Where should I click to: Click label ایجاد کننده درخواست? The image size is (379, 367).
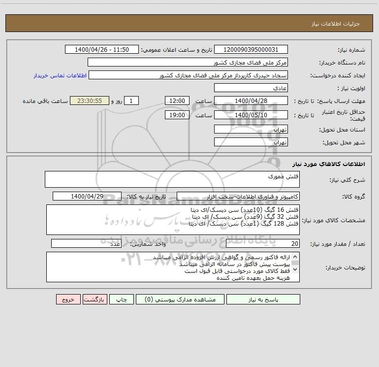pos(338,75)
